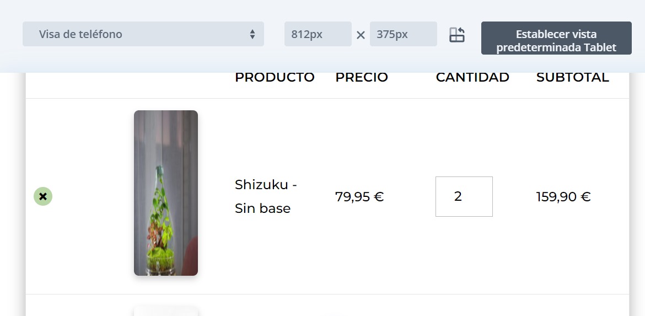
Task: Click "Establecer vista predeterminada Tablet" button
Action: pyautogui.click(x=556, y=38)
